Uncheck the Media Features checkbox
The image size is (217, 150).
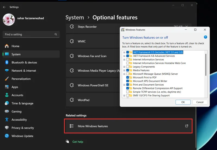127,70
